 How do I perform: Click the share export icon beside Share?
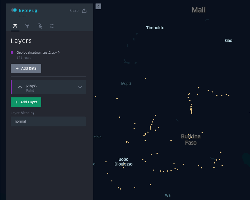pyautogui.click(x=84, y=10)
